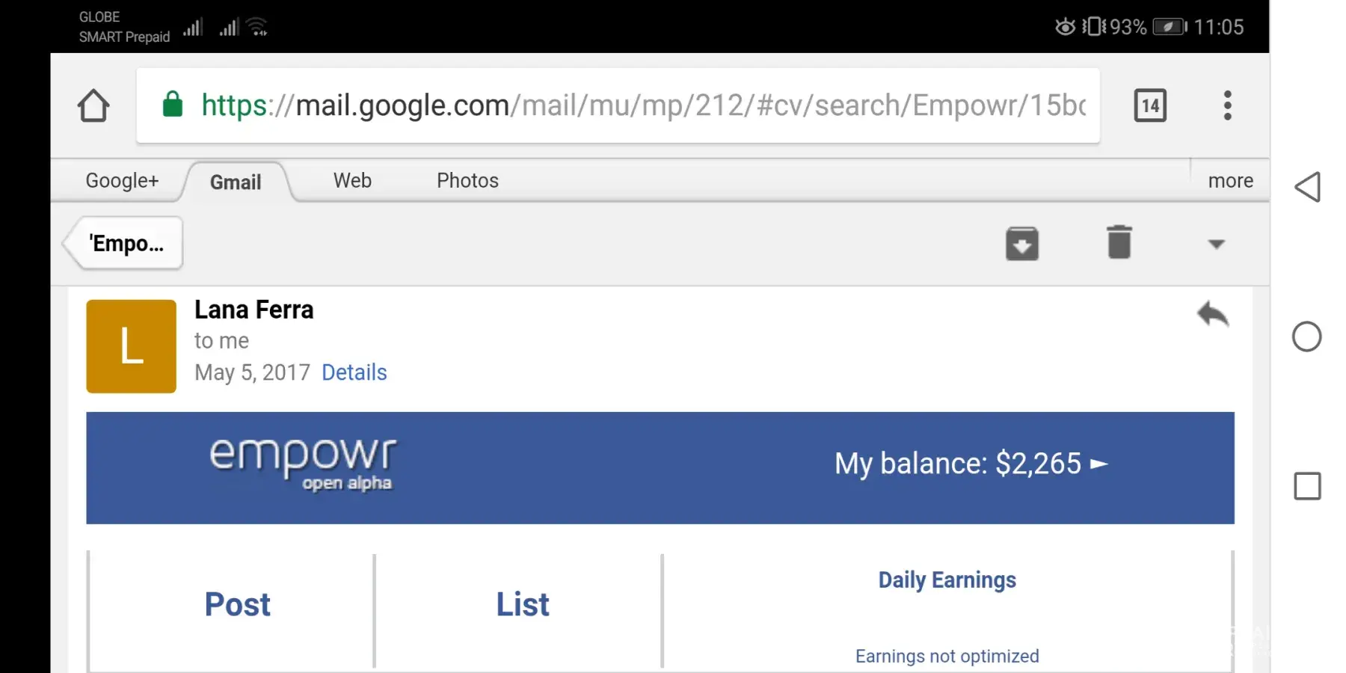Select the Gmail tab
The width and height of the screenshot is (1346, 673).
[236, 182]
